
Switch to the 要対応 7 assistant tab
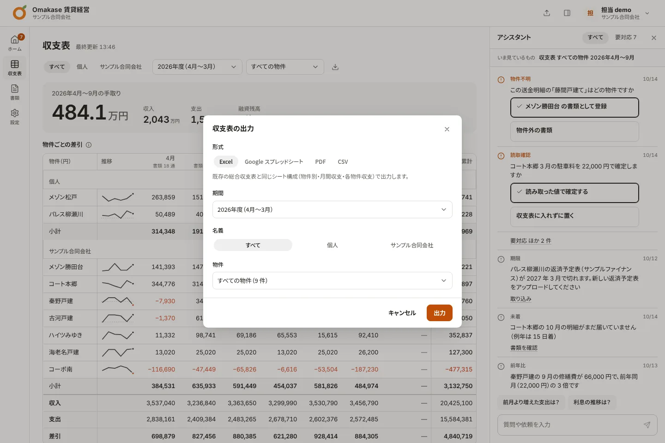(626, 37)
